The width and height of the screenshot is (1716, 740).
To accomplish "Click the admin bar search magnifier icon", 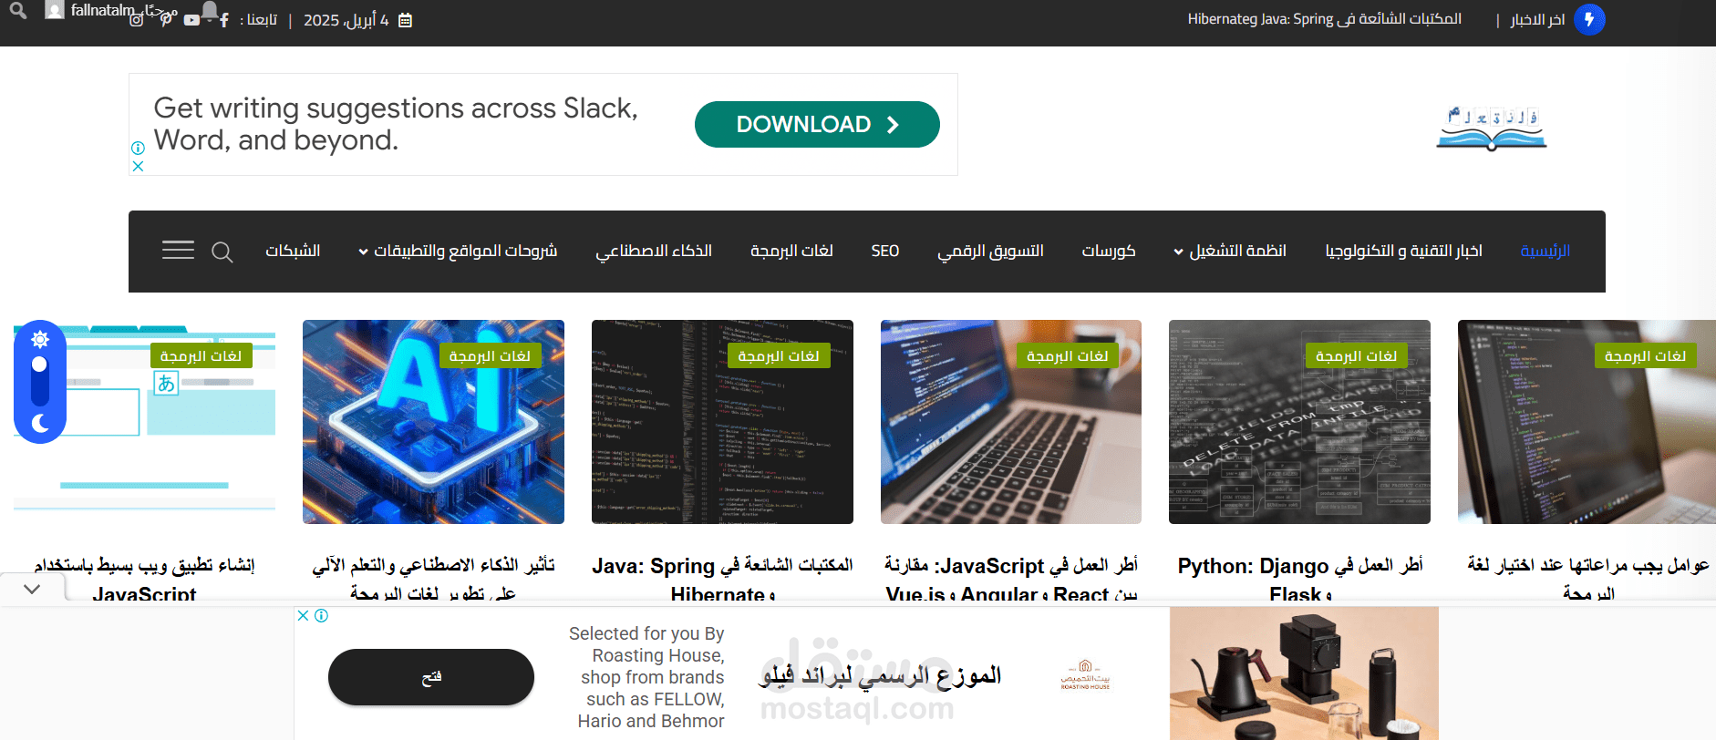I will pyautogui.click(x=18, y=10).
